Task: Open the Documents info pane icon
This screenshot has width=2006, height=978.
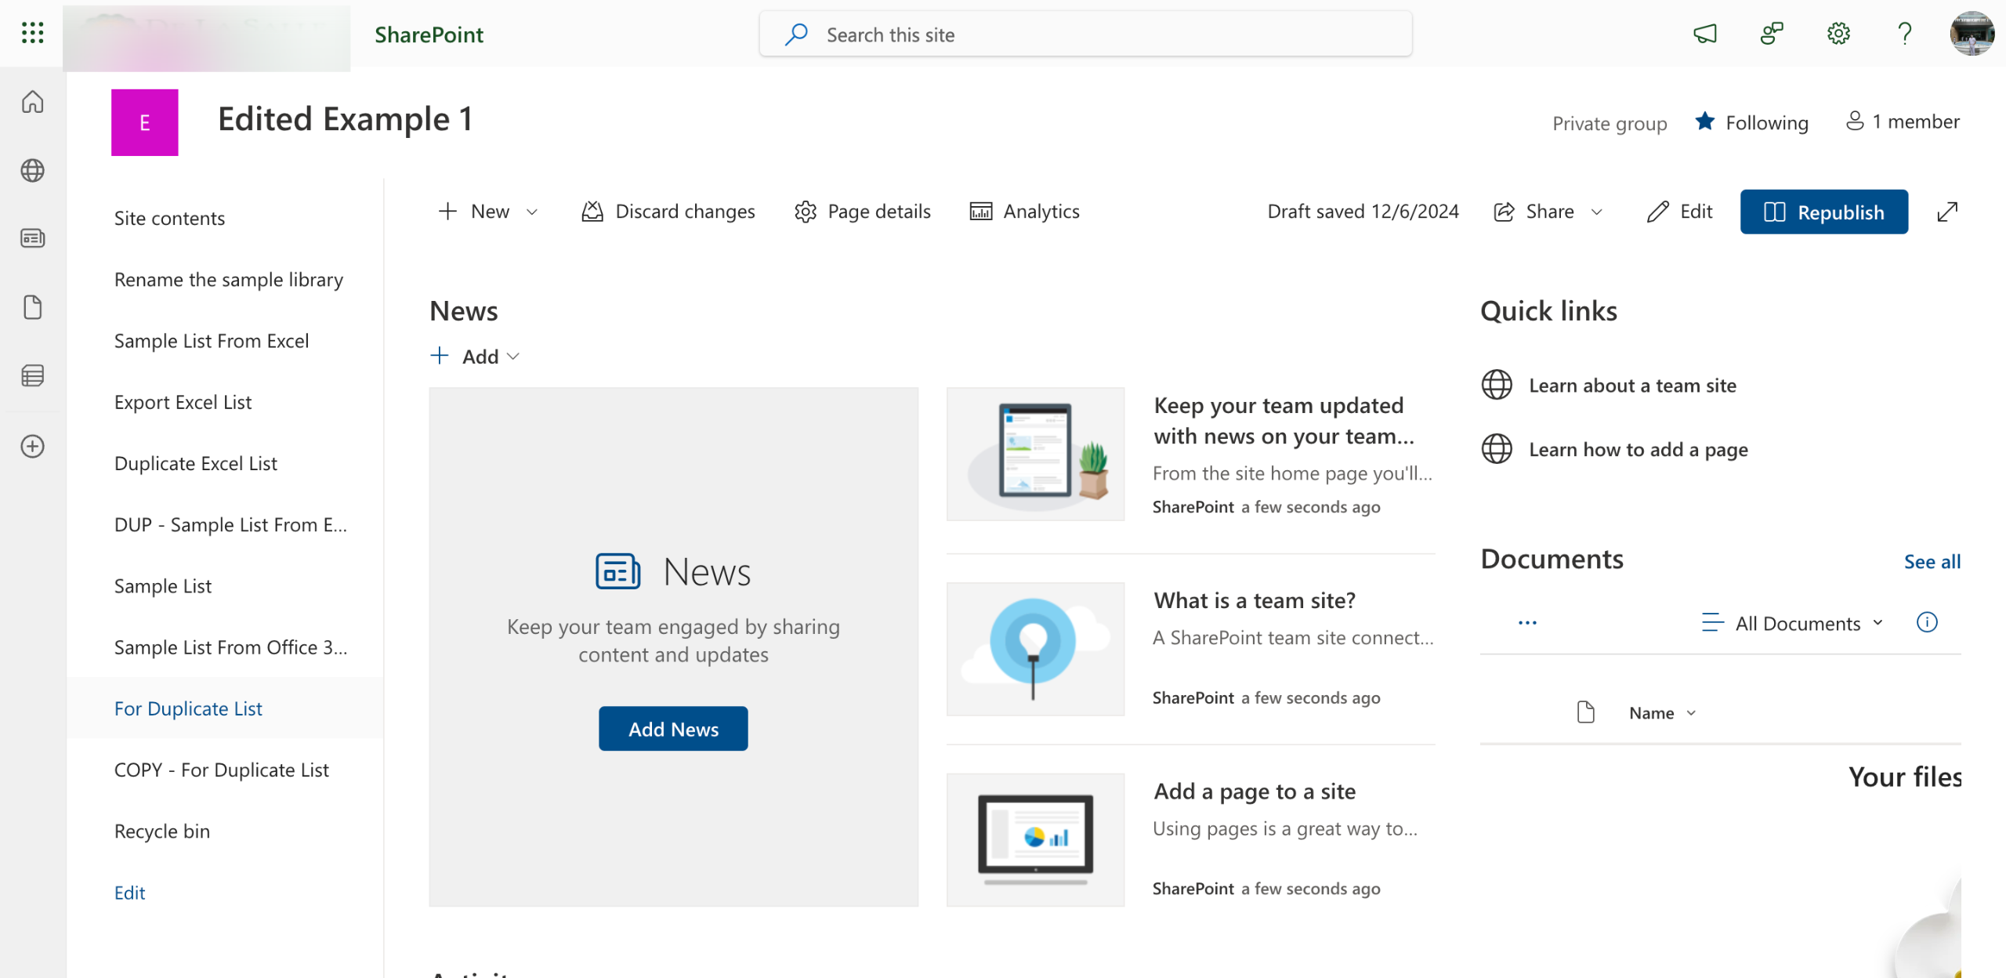Action: tap(1927, 622)
